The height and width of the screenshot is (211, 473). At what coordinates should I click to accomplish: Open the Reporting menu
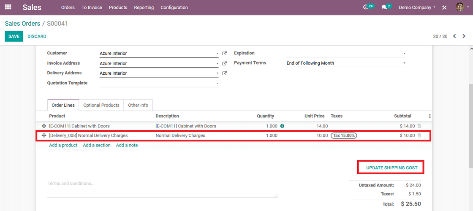point(144,7)
